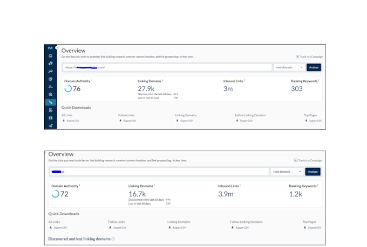This screenshot has height=247, width=367.
Task: Click the 3m Inbound Links value
Action: tap(228, 89)
